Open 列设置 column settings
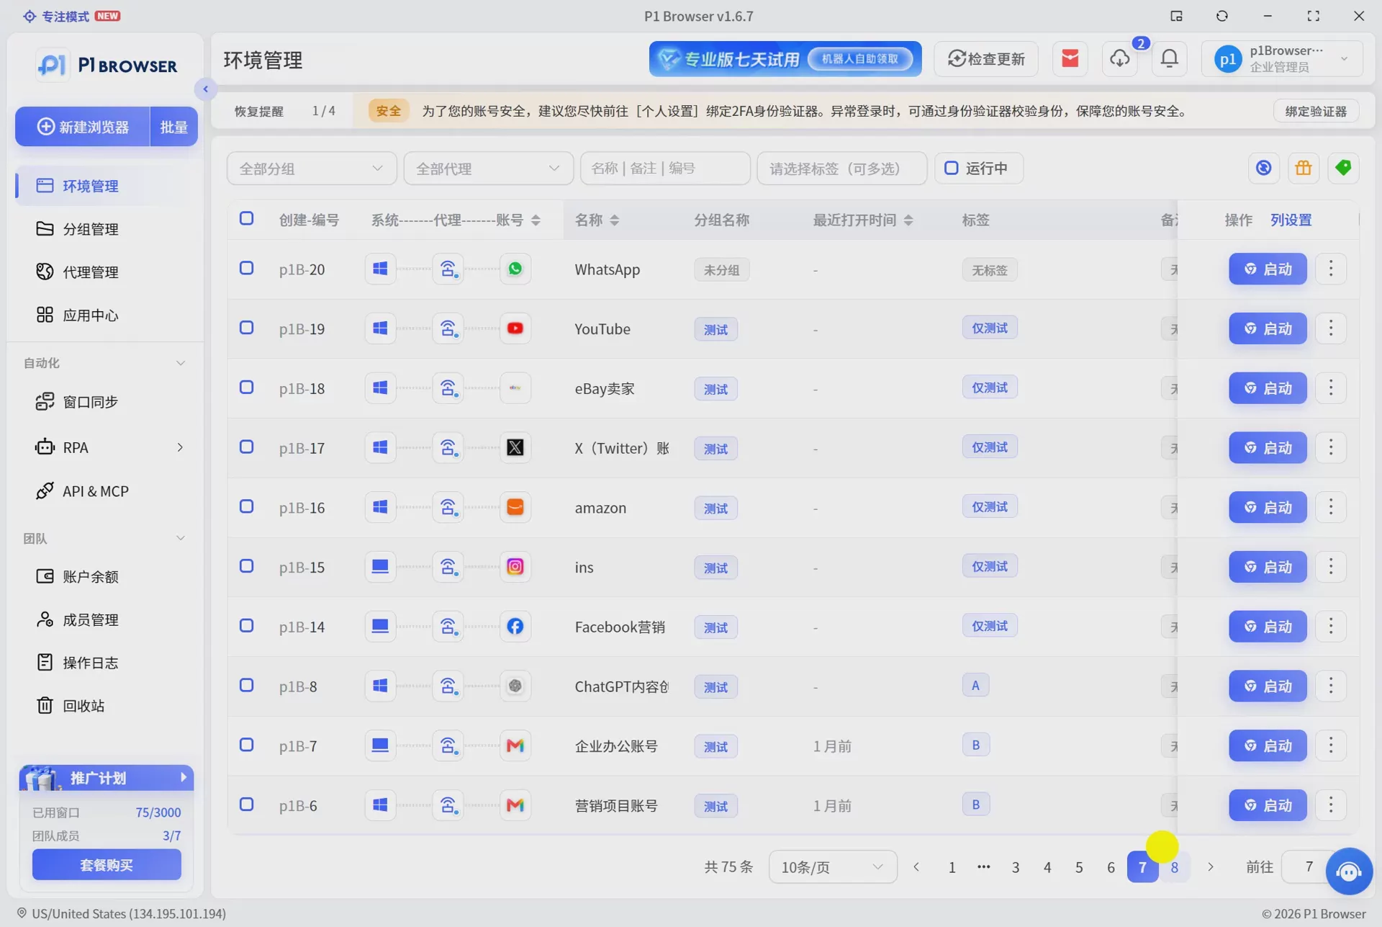The height and width of the screenshot is (927, 1382). (x=1291, y=220)
